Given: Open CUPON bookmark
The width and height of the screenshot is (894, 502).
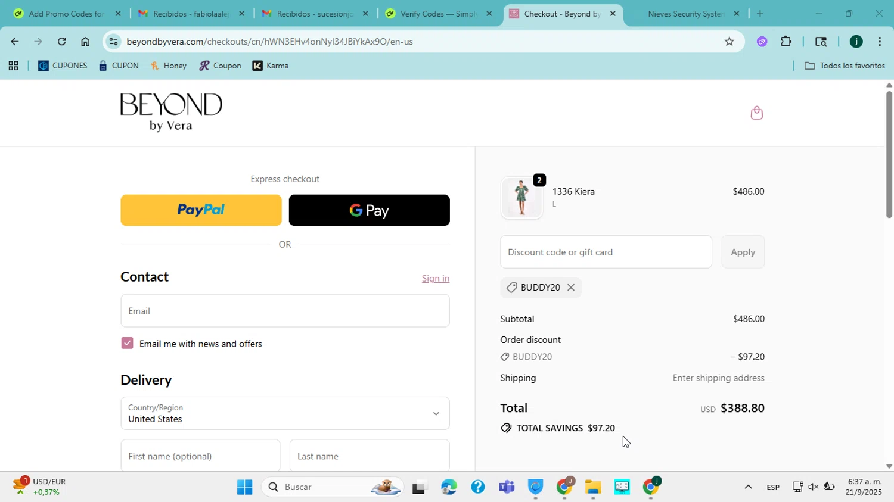Looking at the screenshot, I should pyautogui.click(x=119, y=66).
